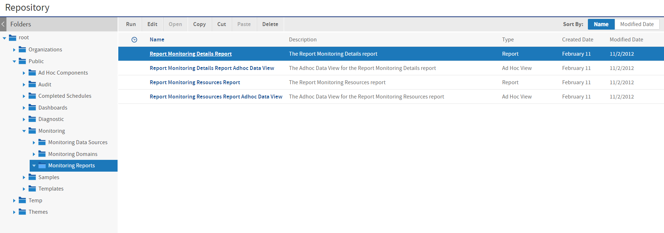664x233 pixels.
Task: Select the Templates folder label
Action: 51,189
